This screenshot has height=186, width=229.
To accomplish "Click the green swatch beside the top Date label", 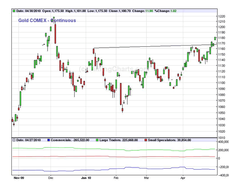I will click(14, 11).
